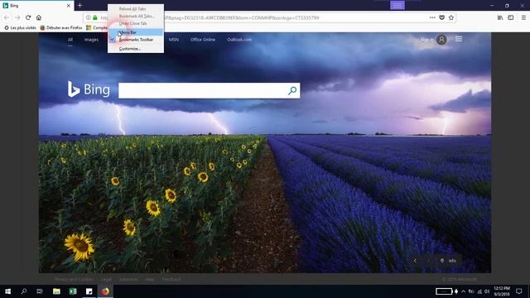Click the Reload page icon
530x298 pixels.
coord(28,17)
